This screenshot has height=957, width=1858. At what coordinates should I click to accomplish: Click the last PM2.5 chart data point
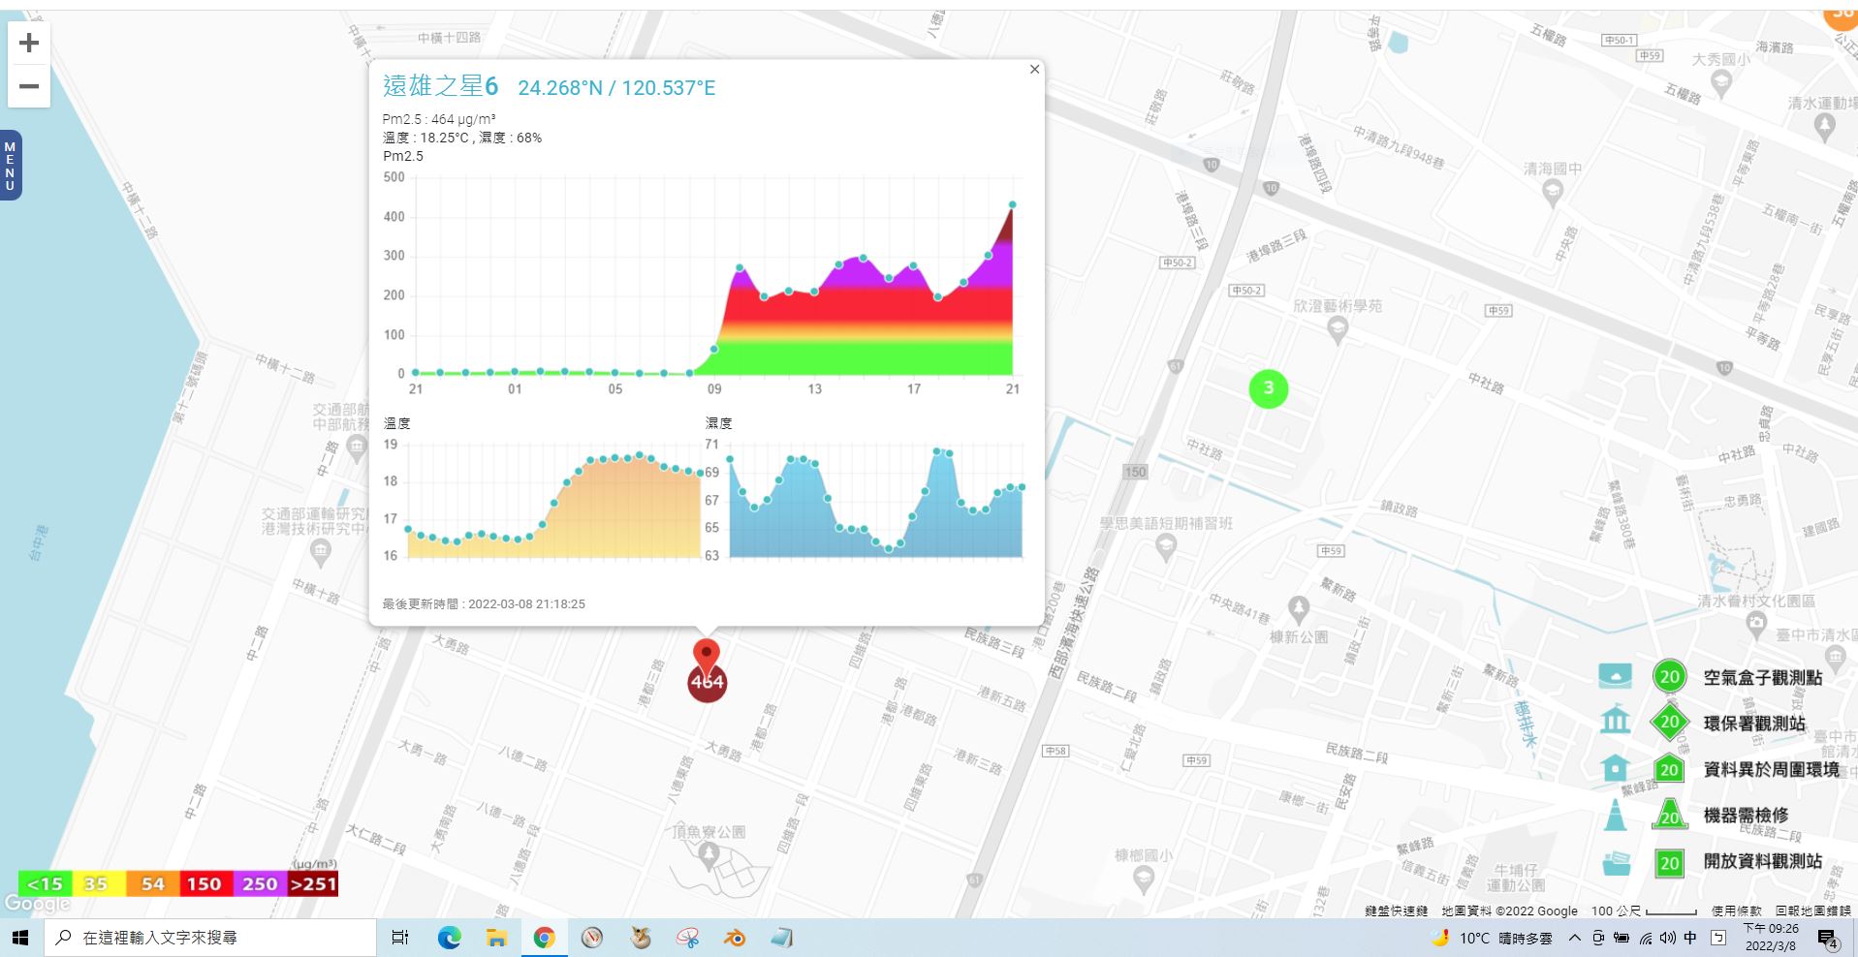[1013, 204]
